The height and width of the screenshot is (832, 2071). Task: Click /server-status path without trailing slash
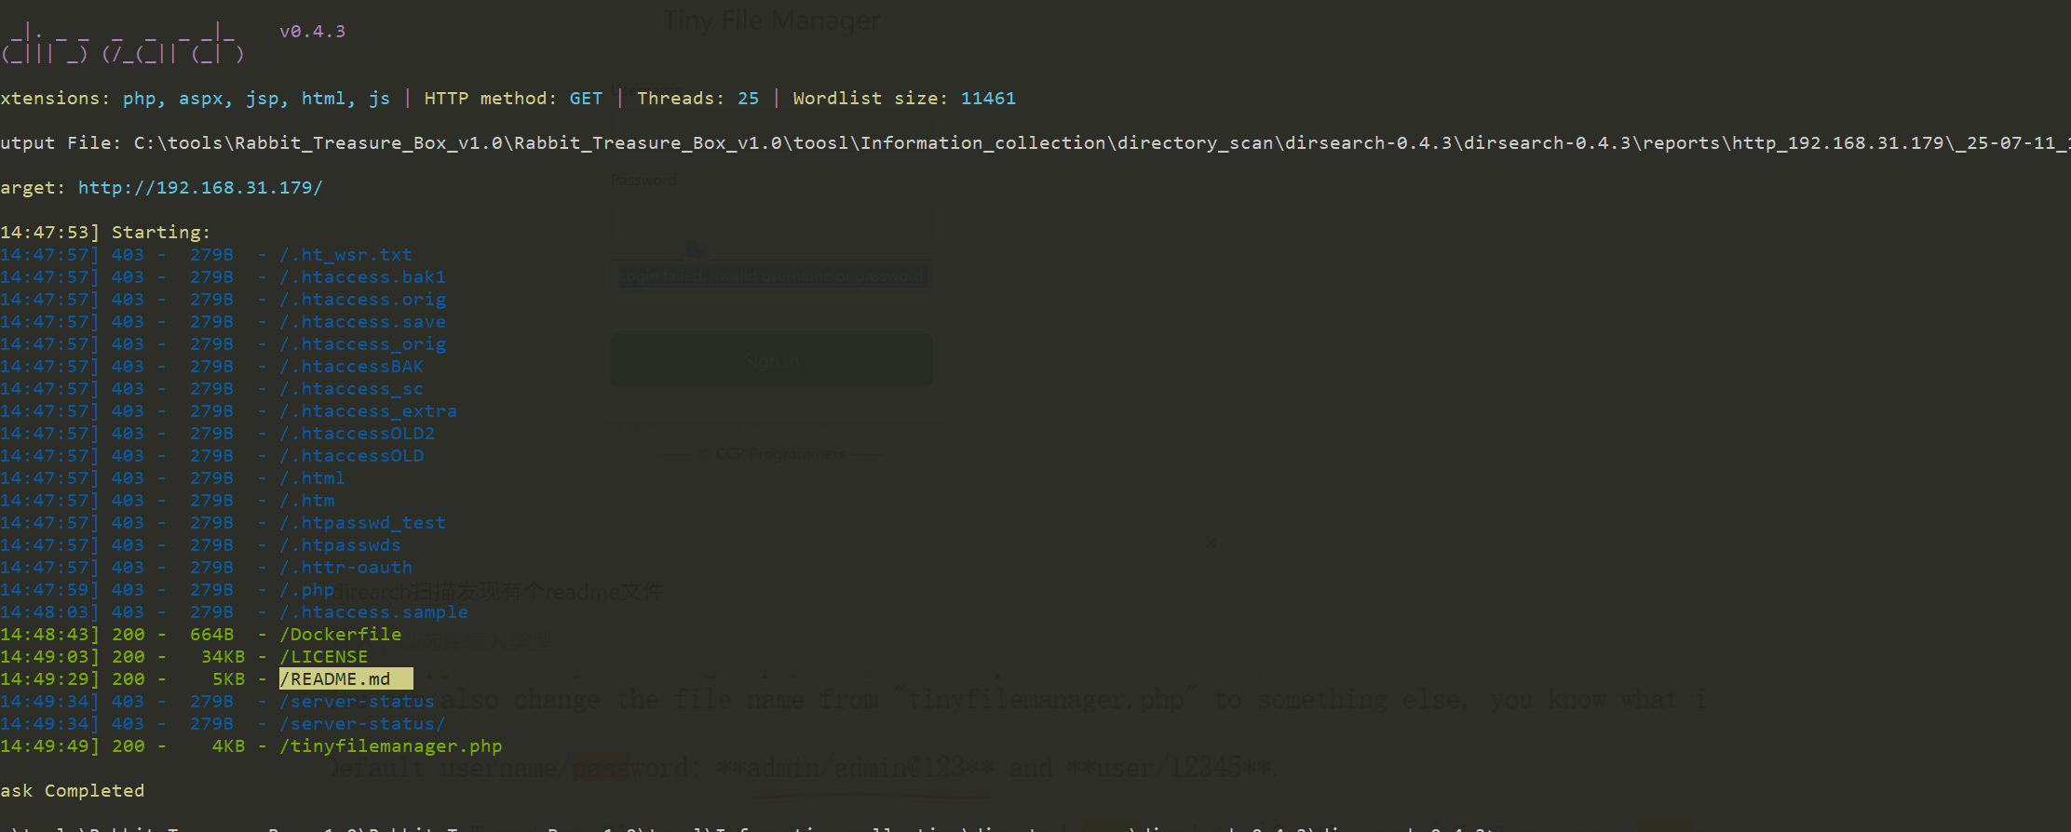(x=358, y=702)
